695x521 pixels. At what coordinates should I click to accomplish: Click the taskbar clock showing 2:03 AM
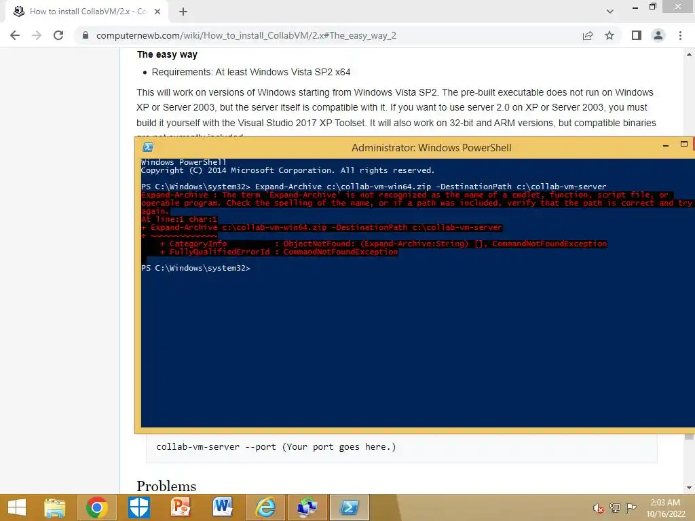click(x=665, y=508)
